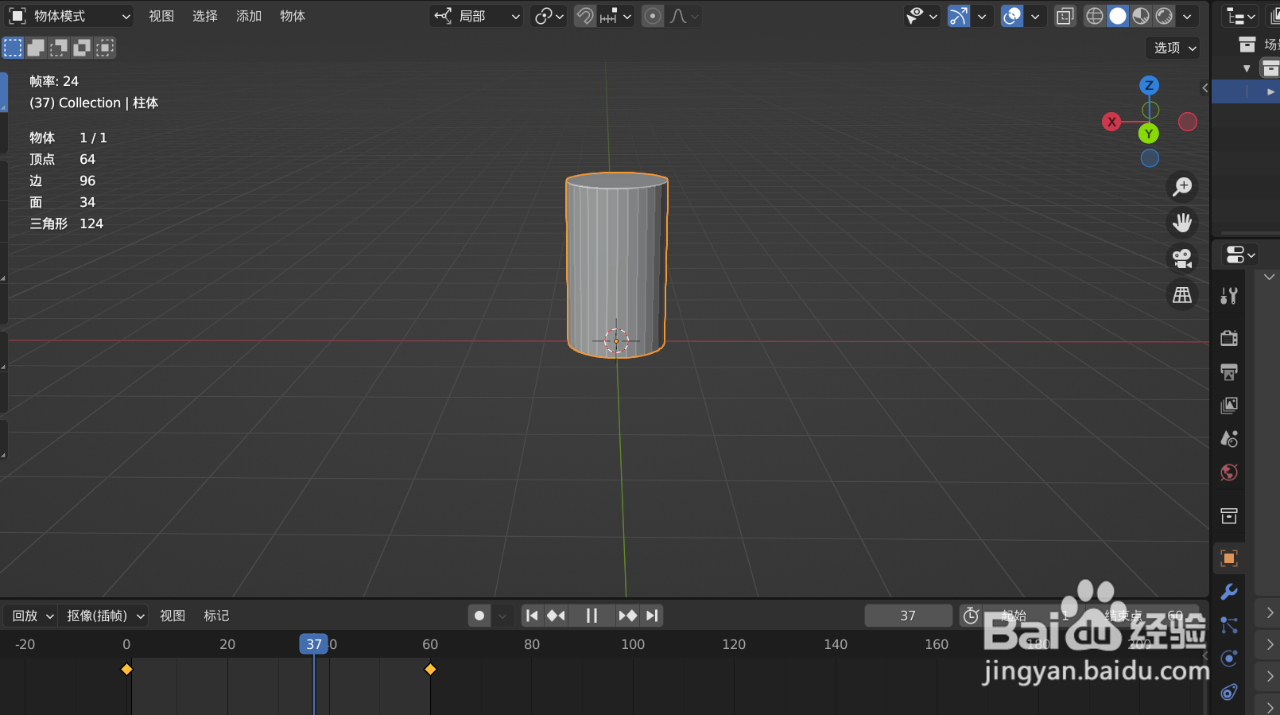Image resolution: width=1280 pixels, height=715 pixels.
Task: Open the gizmo options dropdown arrow
Action: click(x=982, y=16)
